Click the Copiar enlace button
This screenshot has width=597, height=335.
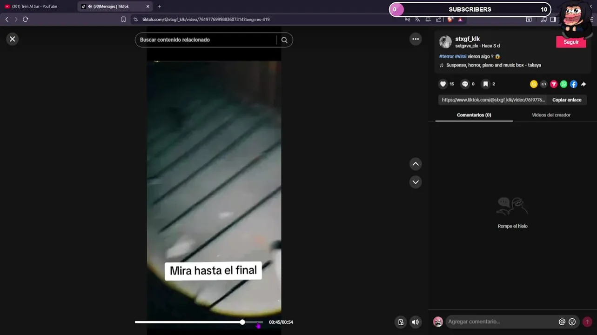[567, 100]
